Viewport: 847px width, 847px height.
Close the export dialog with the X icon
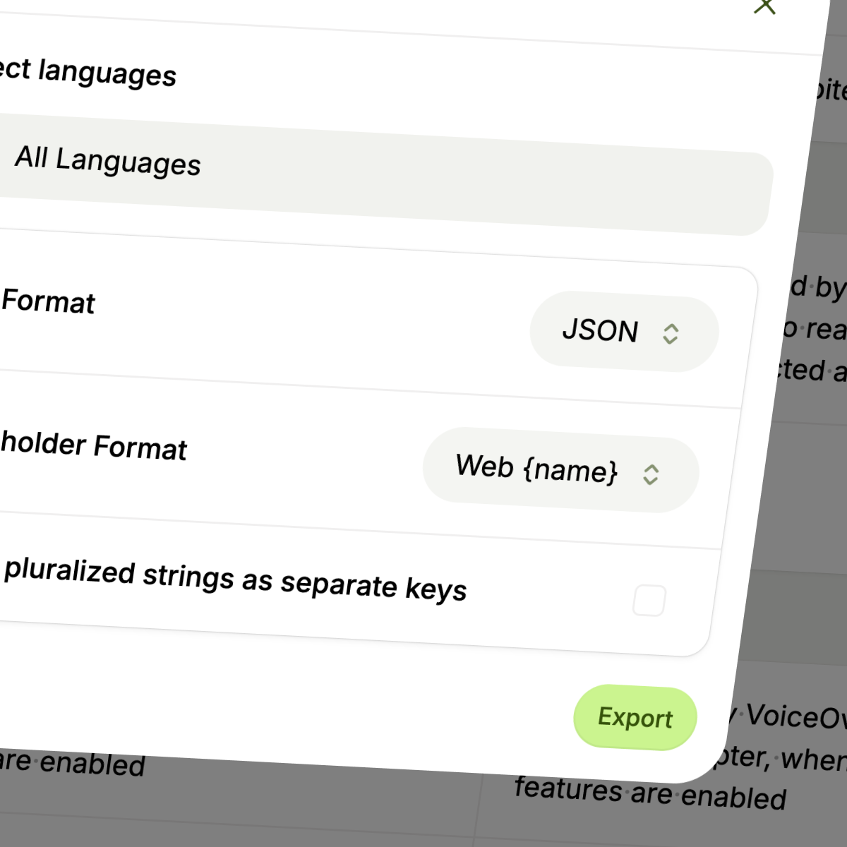point(765,6)
